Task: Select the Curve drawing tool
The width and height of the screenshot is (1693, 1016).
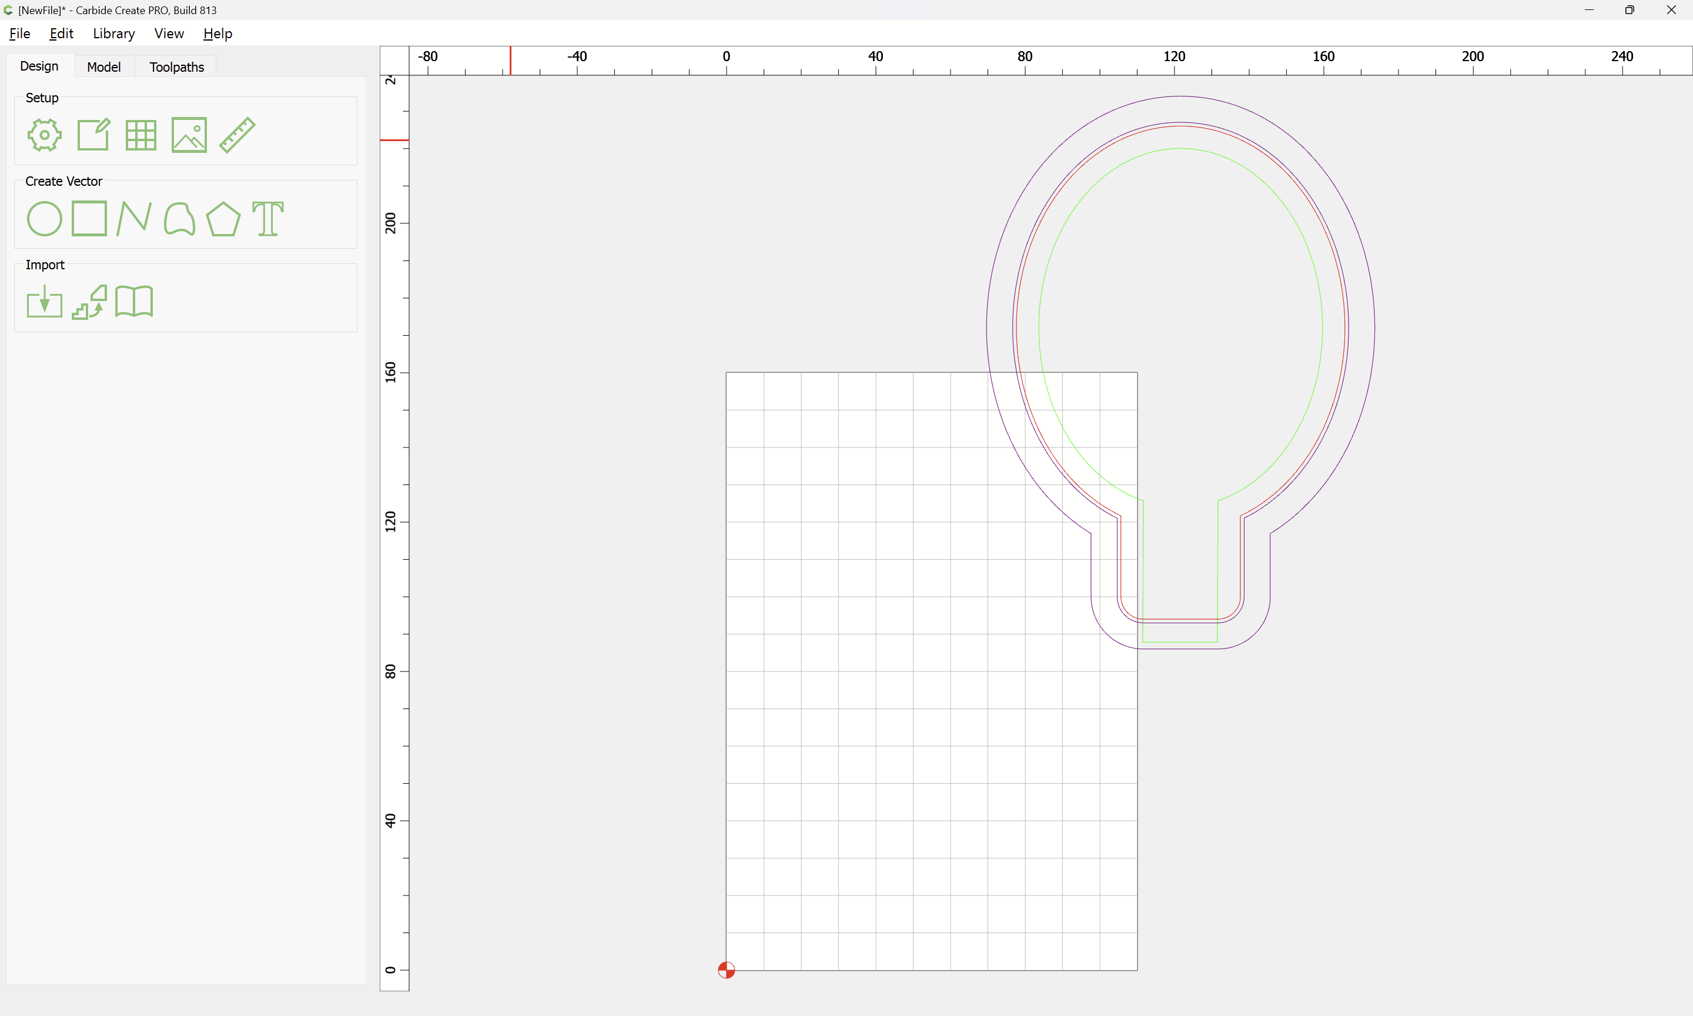Action: 179,219
